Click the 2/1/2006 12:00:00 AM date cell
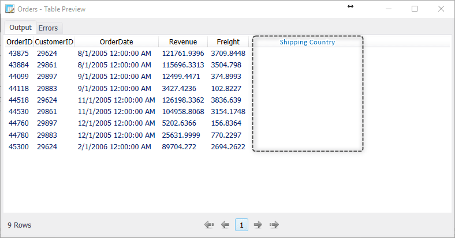Screen dimensions: 455x238 [x=114, y=147]
